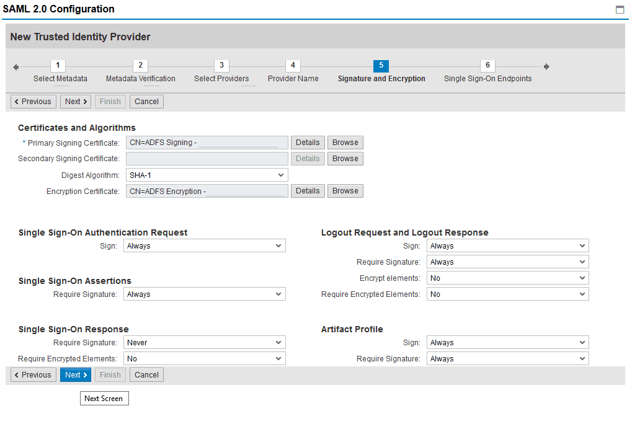Click the top Previous button
Viewport: 632px width, 424px height.
pos(33,102)
